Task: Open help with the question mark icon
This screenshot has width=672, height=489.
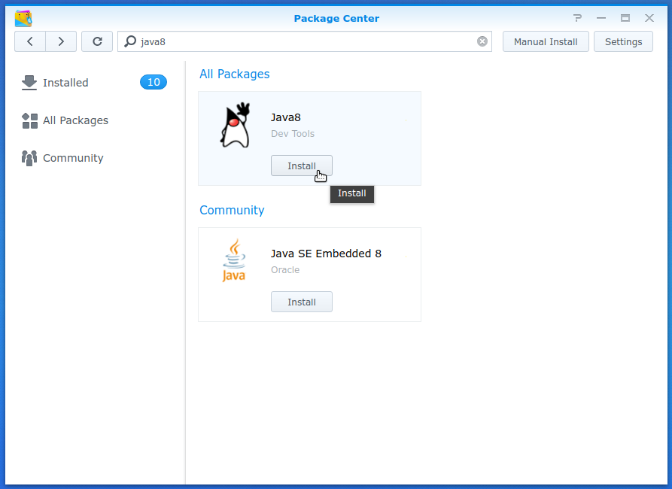Action: click(x=577, y=18)
